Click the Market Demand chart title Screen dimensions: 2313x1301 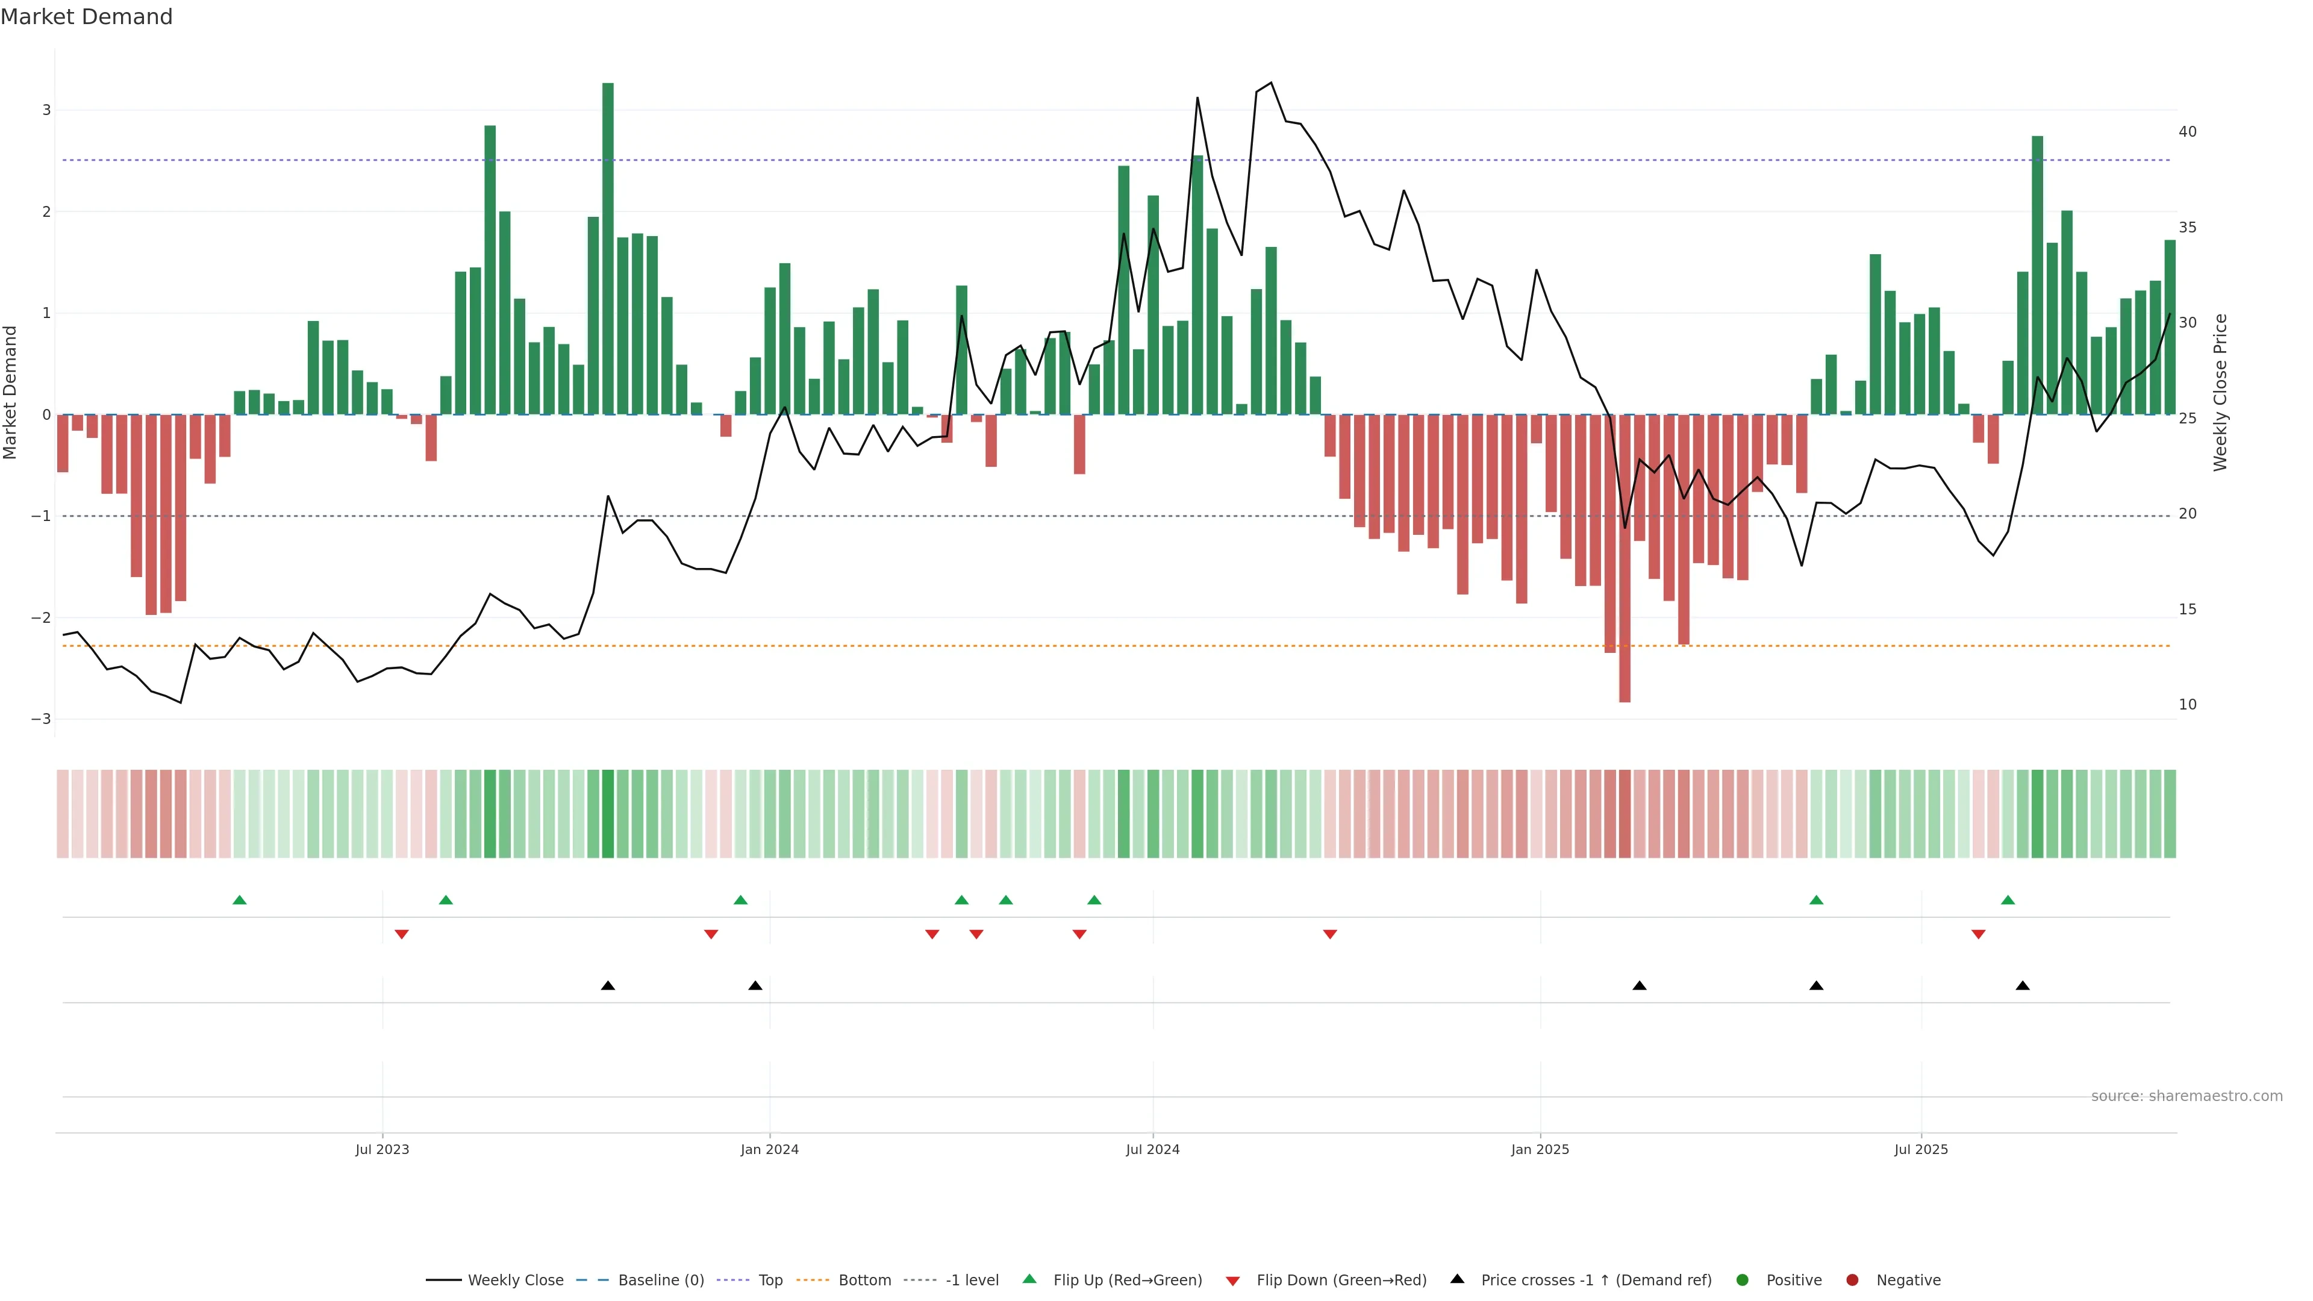coord(86,17)
